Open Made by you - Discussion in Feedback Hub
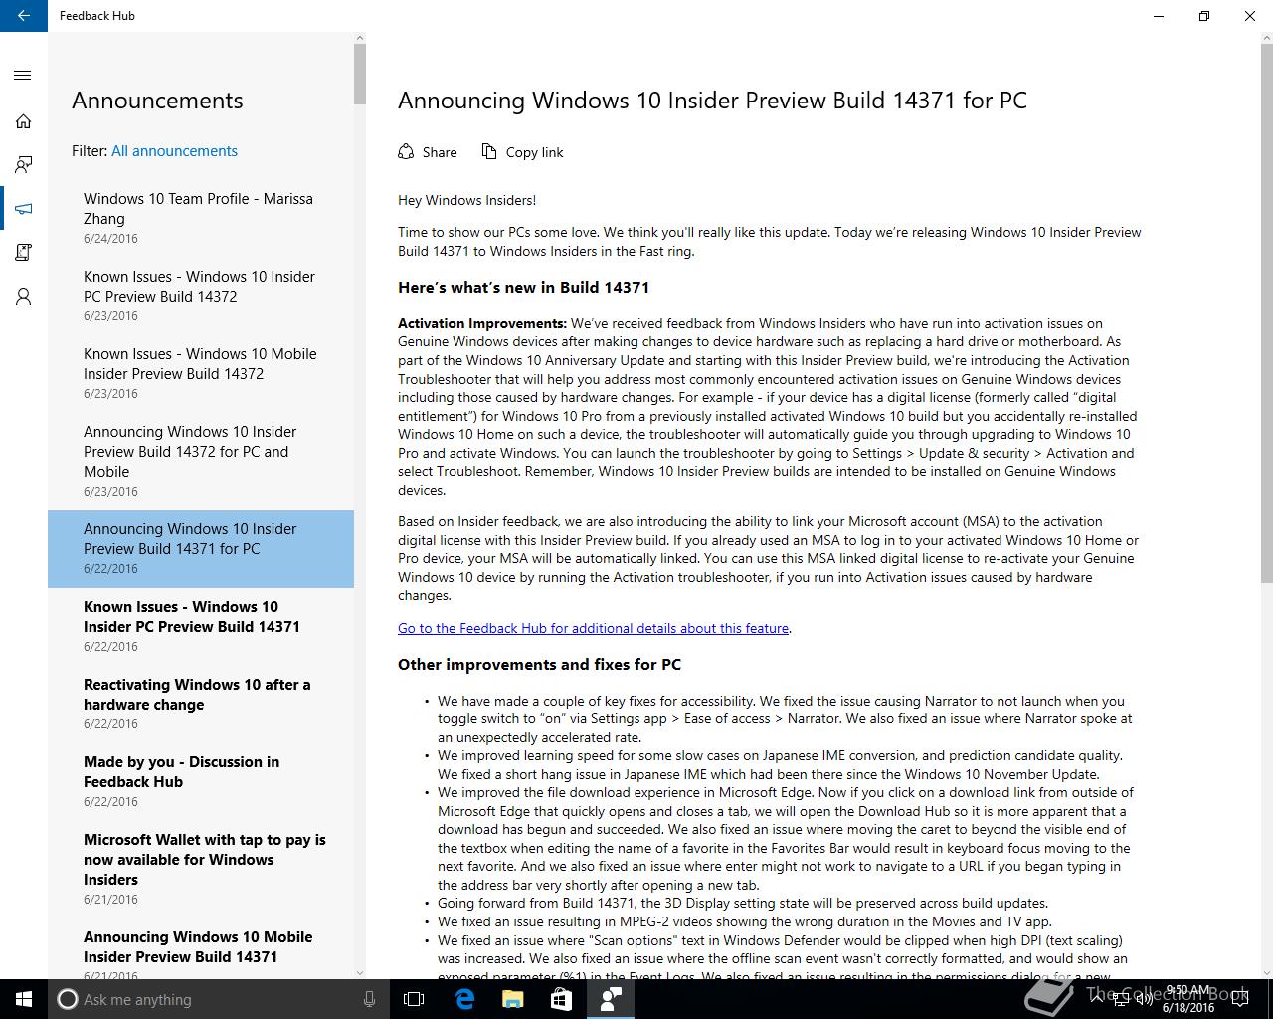1273x1019 pixels. [201, 782]
